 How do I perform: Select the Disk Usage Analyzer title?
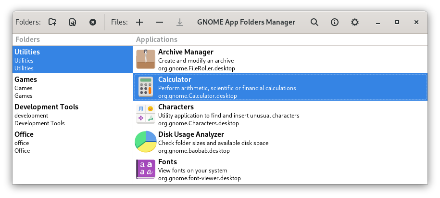[191, 134]
